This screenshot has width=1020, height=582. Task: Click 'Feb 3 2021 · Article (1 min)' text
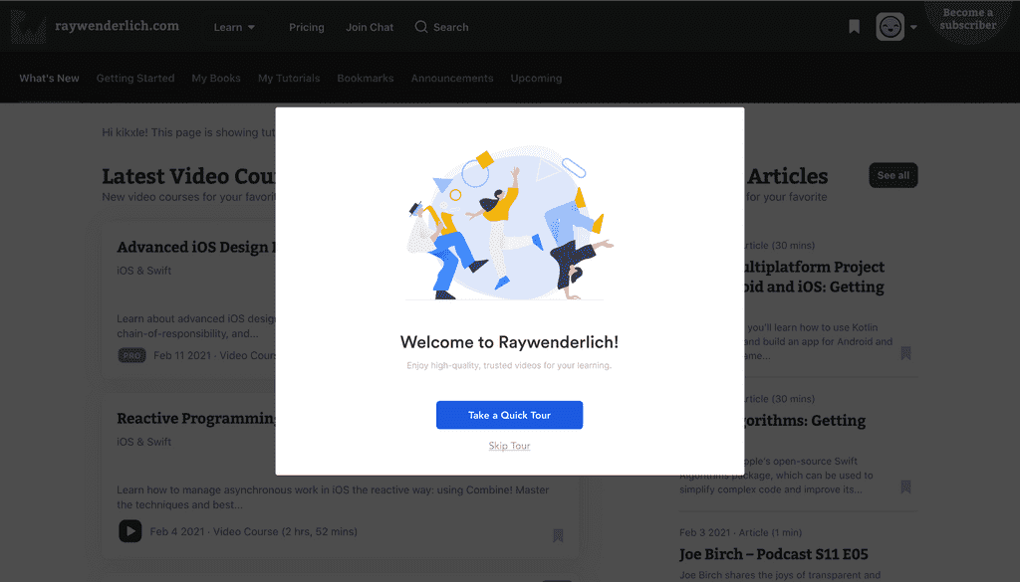[740, 532]
